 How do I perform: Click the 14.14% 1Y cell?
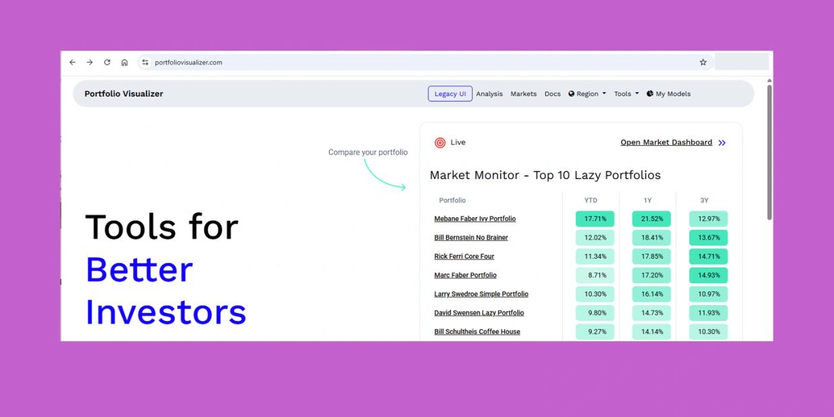point(652,332)
